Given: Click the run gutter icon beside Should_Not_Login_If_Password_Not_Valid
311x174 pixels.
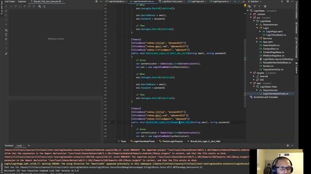Looking at the screenshot, I should 109,122.
